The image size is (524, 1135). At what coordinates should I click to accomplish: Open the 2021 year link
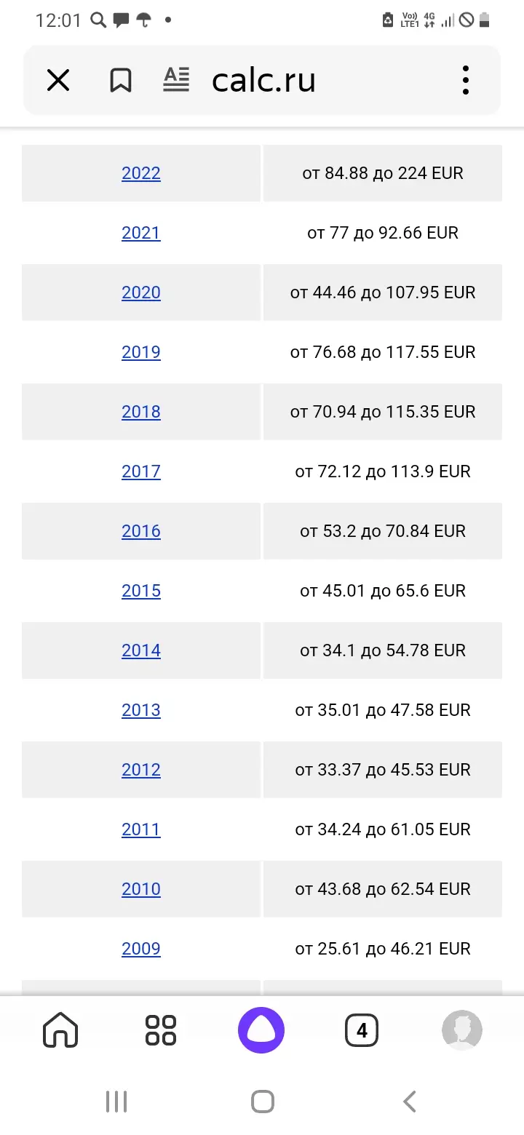click(x=141, y=233)
